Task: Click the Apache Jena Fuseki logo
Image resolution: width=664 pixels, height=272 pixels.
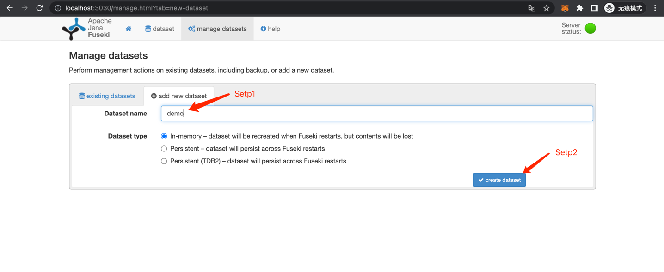Action: [87, 28]
